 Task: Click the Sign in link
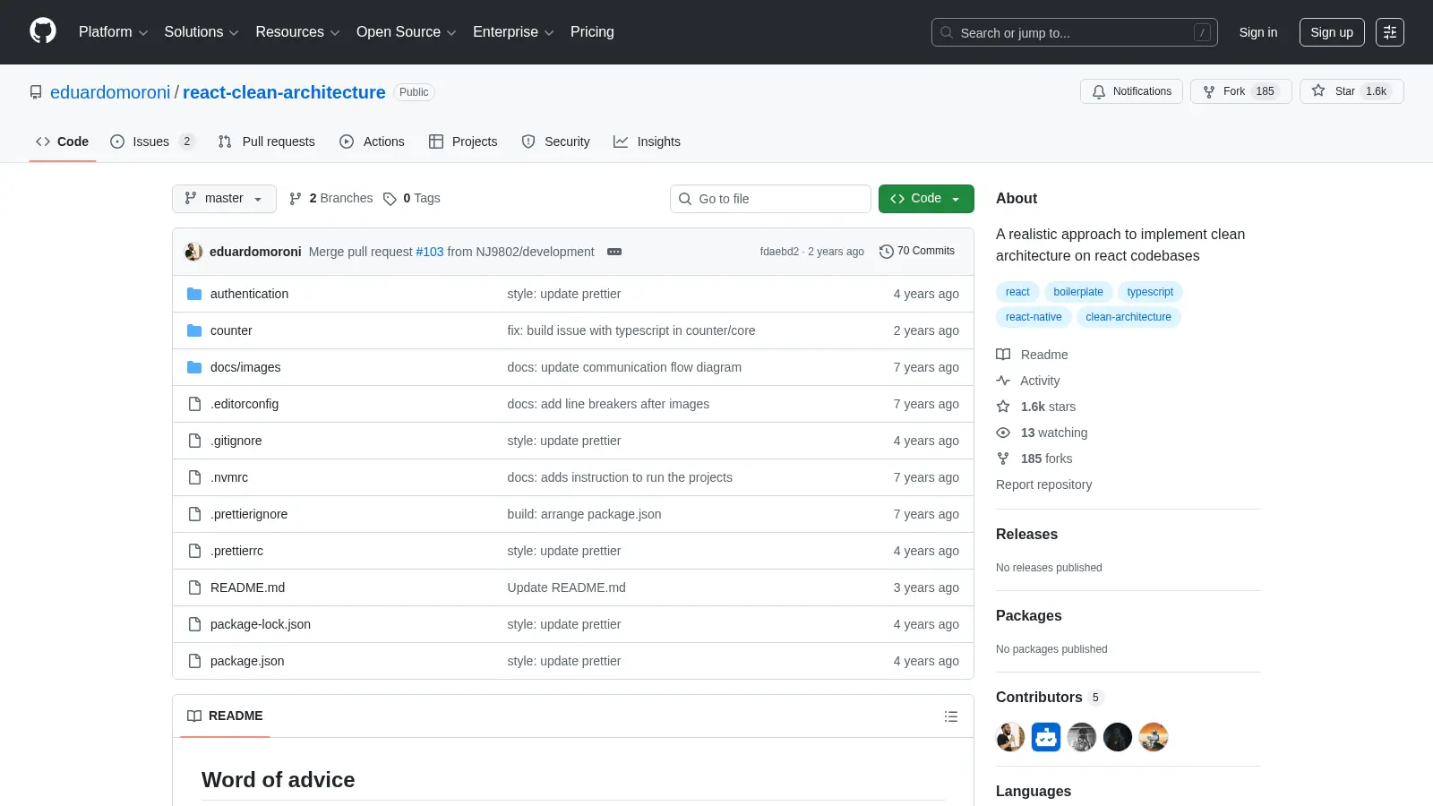(1258, 32)
